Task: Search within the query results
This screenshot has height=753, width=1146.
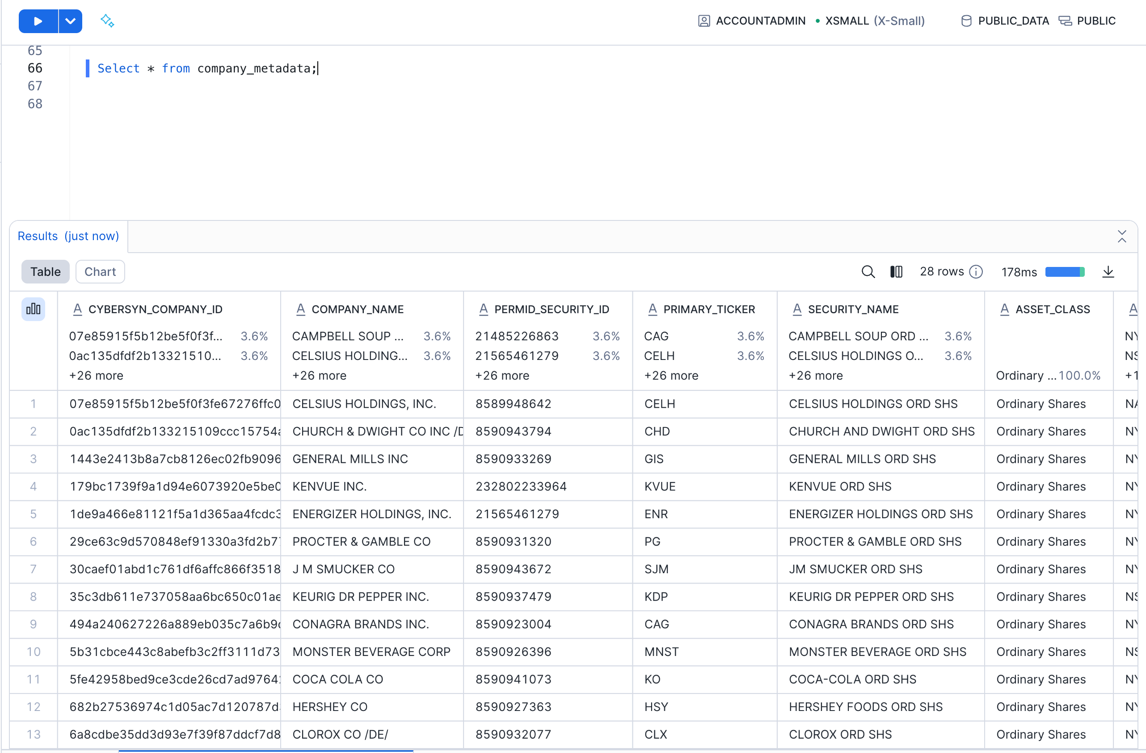Action: pyautogui.click(x=868, y=271)
